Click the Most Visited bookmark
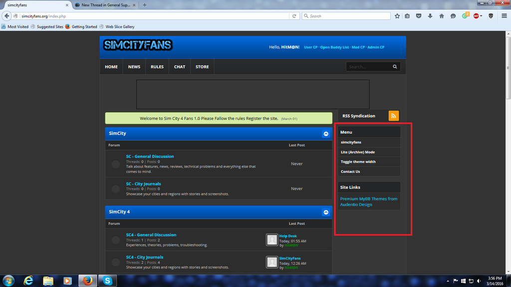The width and height of the screenshot is (511, 287). 14,27
